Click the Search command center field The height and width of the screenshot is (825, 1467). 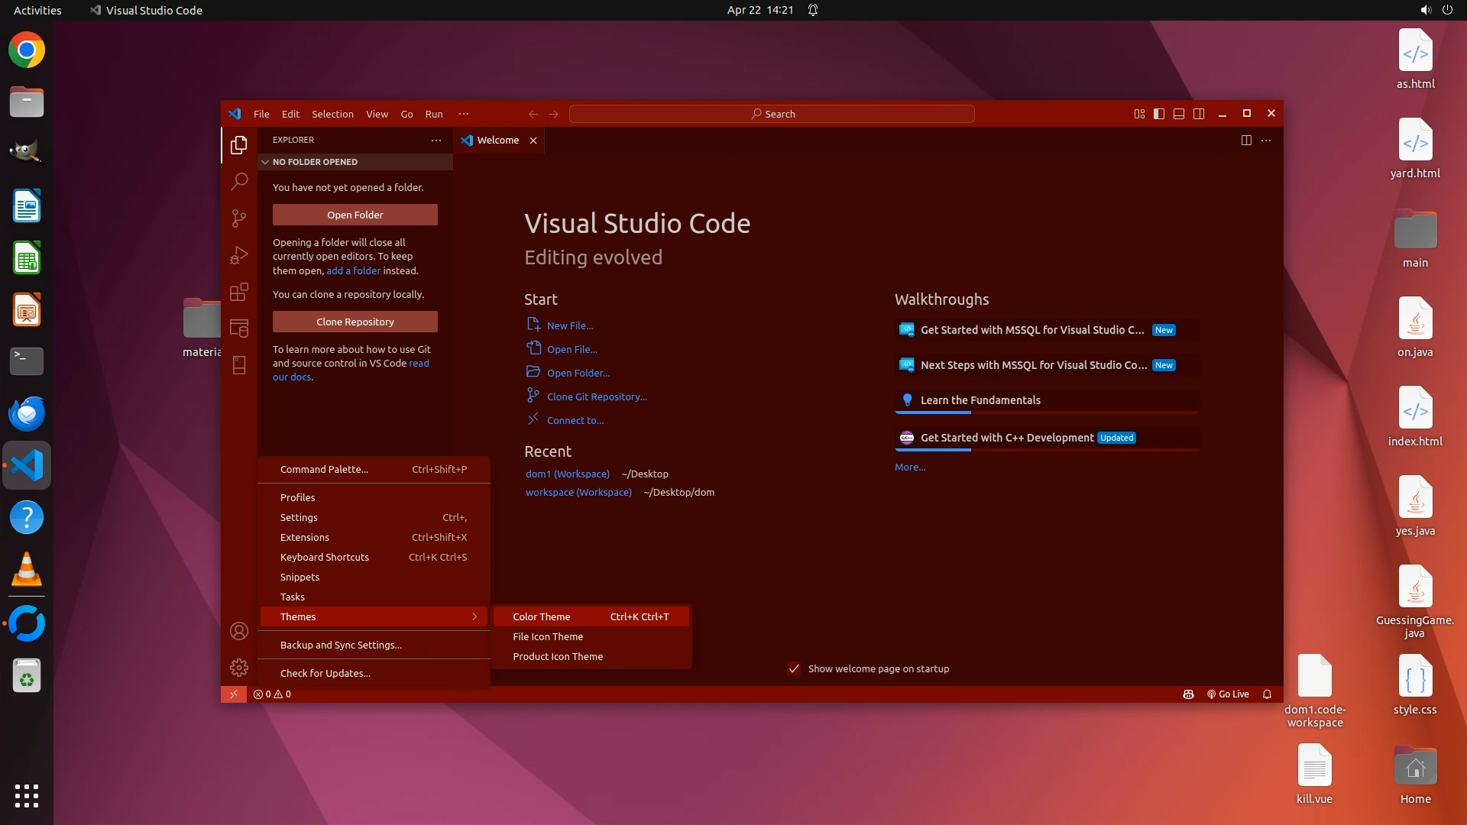tap(772, 114)
